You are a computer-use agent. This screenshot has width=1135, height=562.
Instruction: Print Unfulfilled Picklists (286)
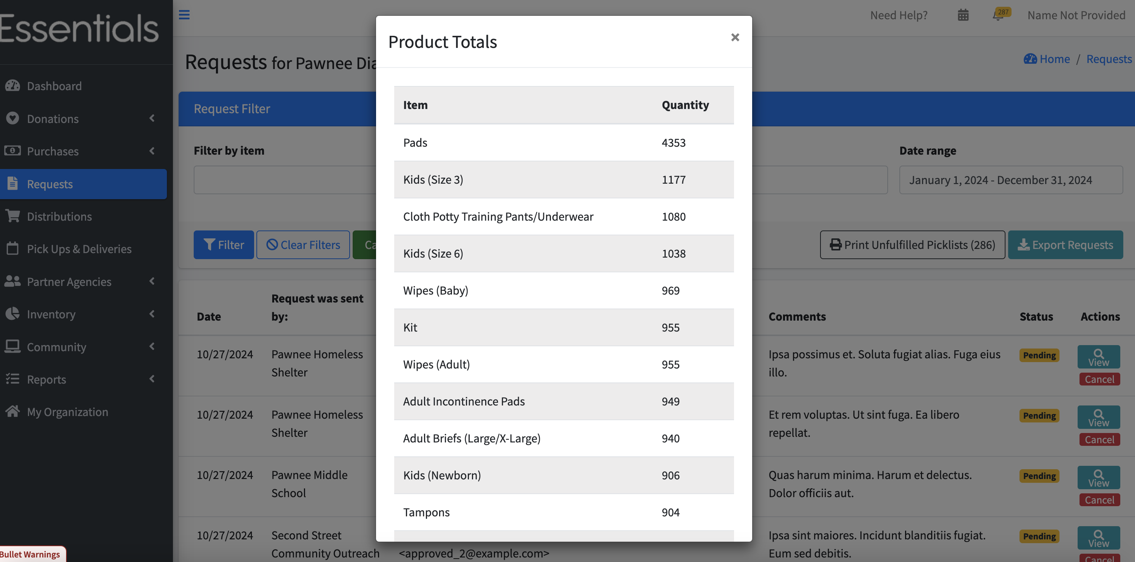tap(913, 245)
